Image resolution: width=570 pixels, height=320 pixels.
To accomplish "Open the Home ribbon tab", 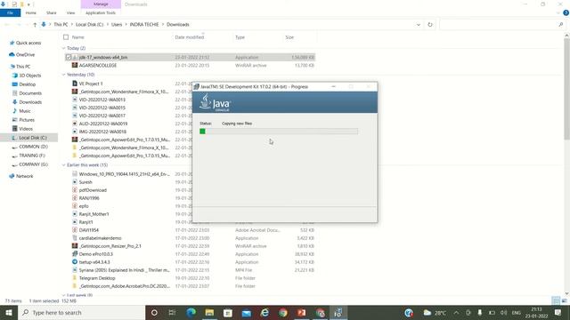I will click(x=31, y=12).
